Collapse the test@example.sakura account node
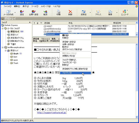139x123 pixels. (x=3, y=47)
